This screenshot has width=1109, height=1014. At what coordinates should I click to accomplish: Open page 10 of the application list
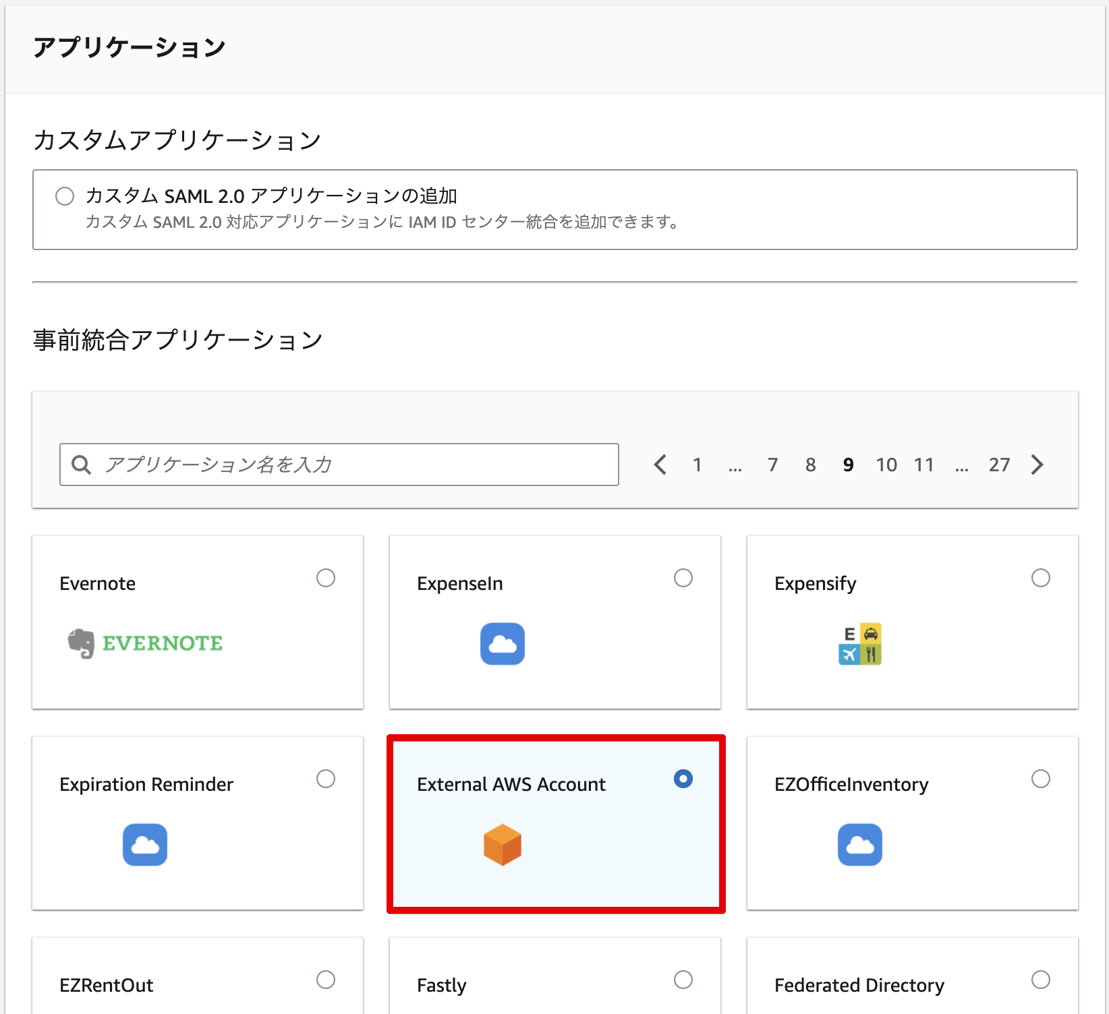point(886,465)
